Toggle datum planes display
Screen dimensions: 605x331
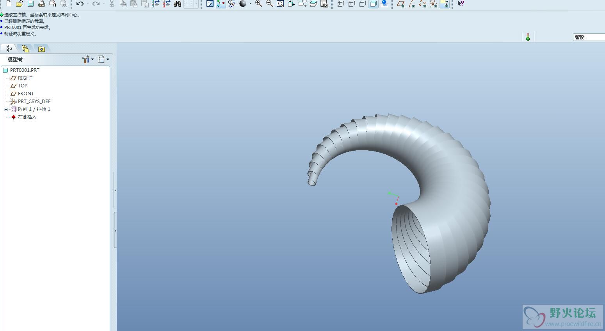point(400,4)
